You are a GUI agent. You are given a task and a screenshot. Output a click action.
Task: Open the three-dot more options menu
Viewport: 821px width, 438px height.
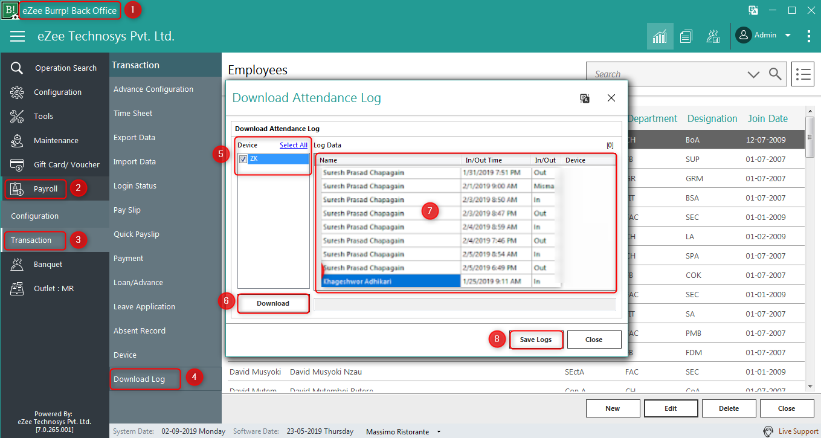(809, 36)
